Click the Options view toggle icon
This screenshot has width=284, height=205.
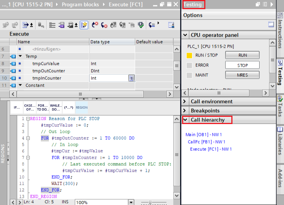pyautogui.click(x=271, y=24)
